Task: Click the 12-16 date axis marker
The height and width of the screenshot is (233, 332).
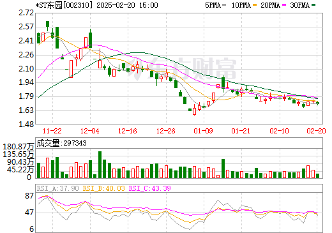Action: pyautogui.click(x=128, y=131)
